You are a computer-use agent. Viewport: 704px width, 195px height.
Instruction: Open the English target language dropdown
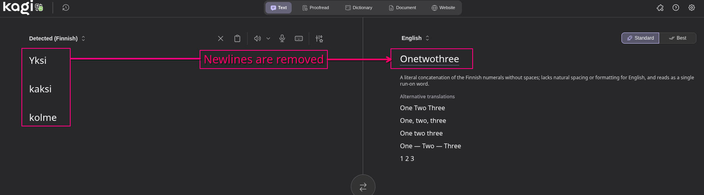(415, 38)
